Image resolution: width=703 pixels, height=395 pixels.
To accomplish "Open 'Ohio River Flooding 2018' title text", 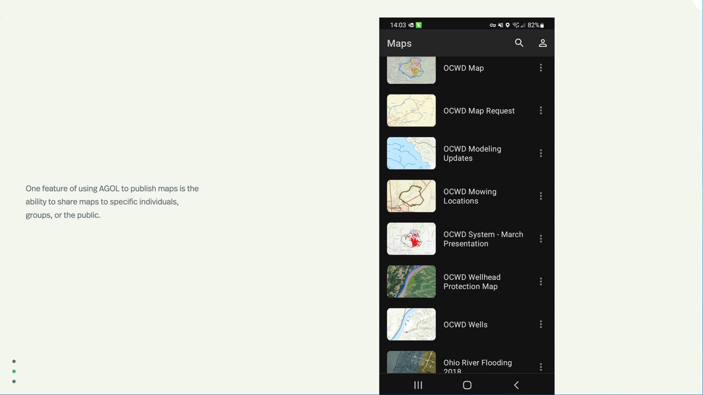I will tap(477, 367).
